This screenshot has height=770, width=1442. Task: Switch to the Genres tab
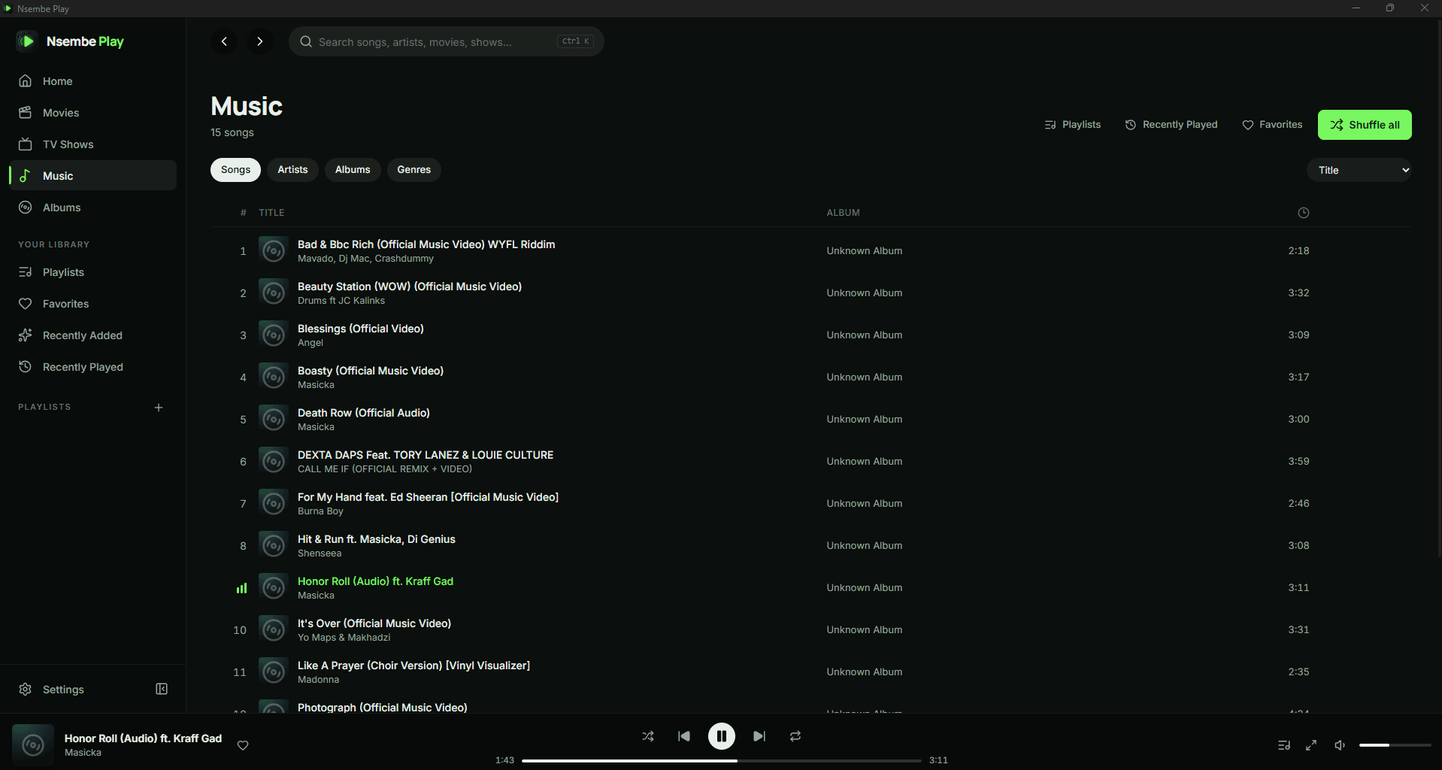[x=414, y=170]
